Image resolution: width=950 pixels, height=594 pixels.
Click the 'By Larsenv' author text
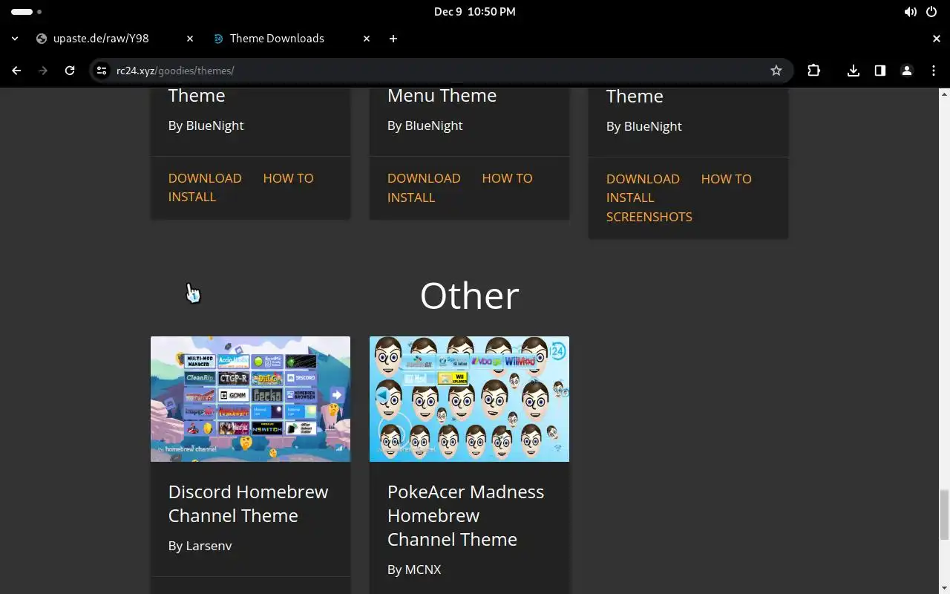tap(200, 546)
